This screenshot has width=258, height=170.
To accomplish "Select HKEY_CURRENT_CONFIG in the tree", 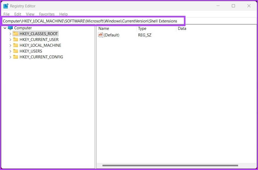I will click(41, 57).
